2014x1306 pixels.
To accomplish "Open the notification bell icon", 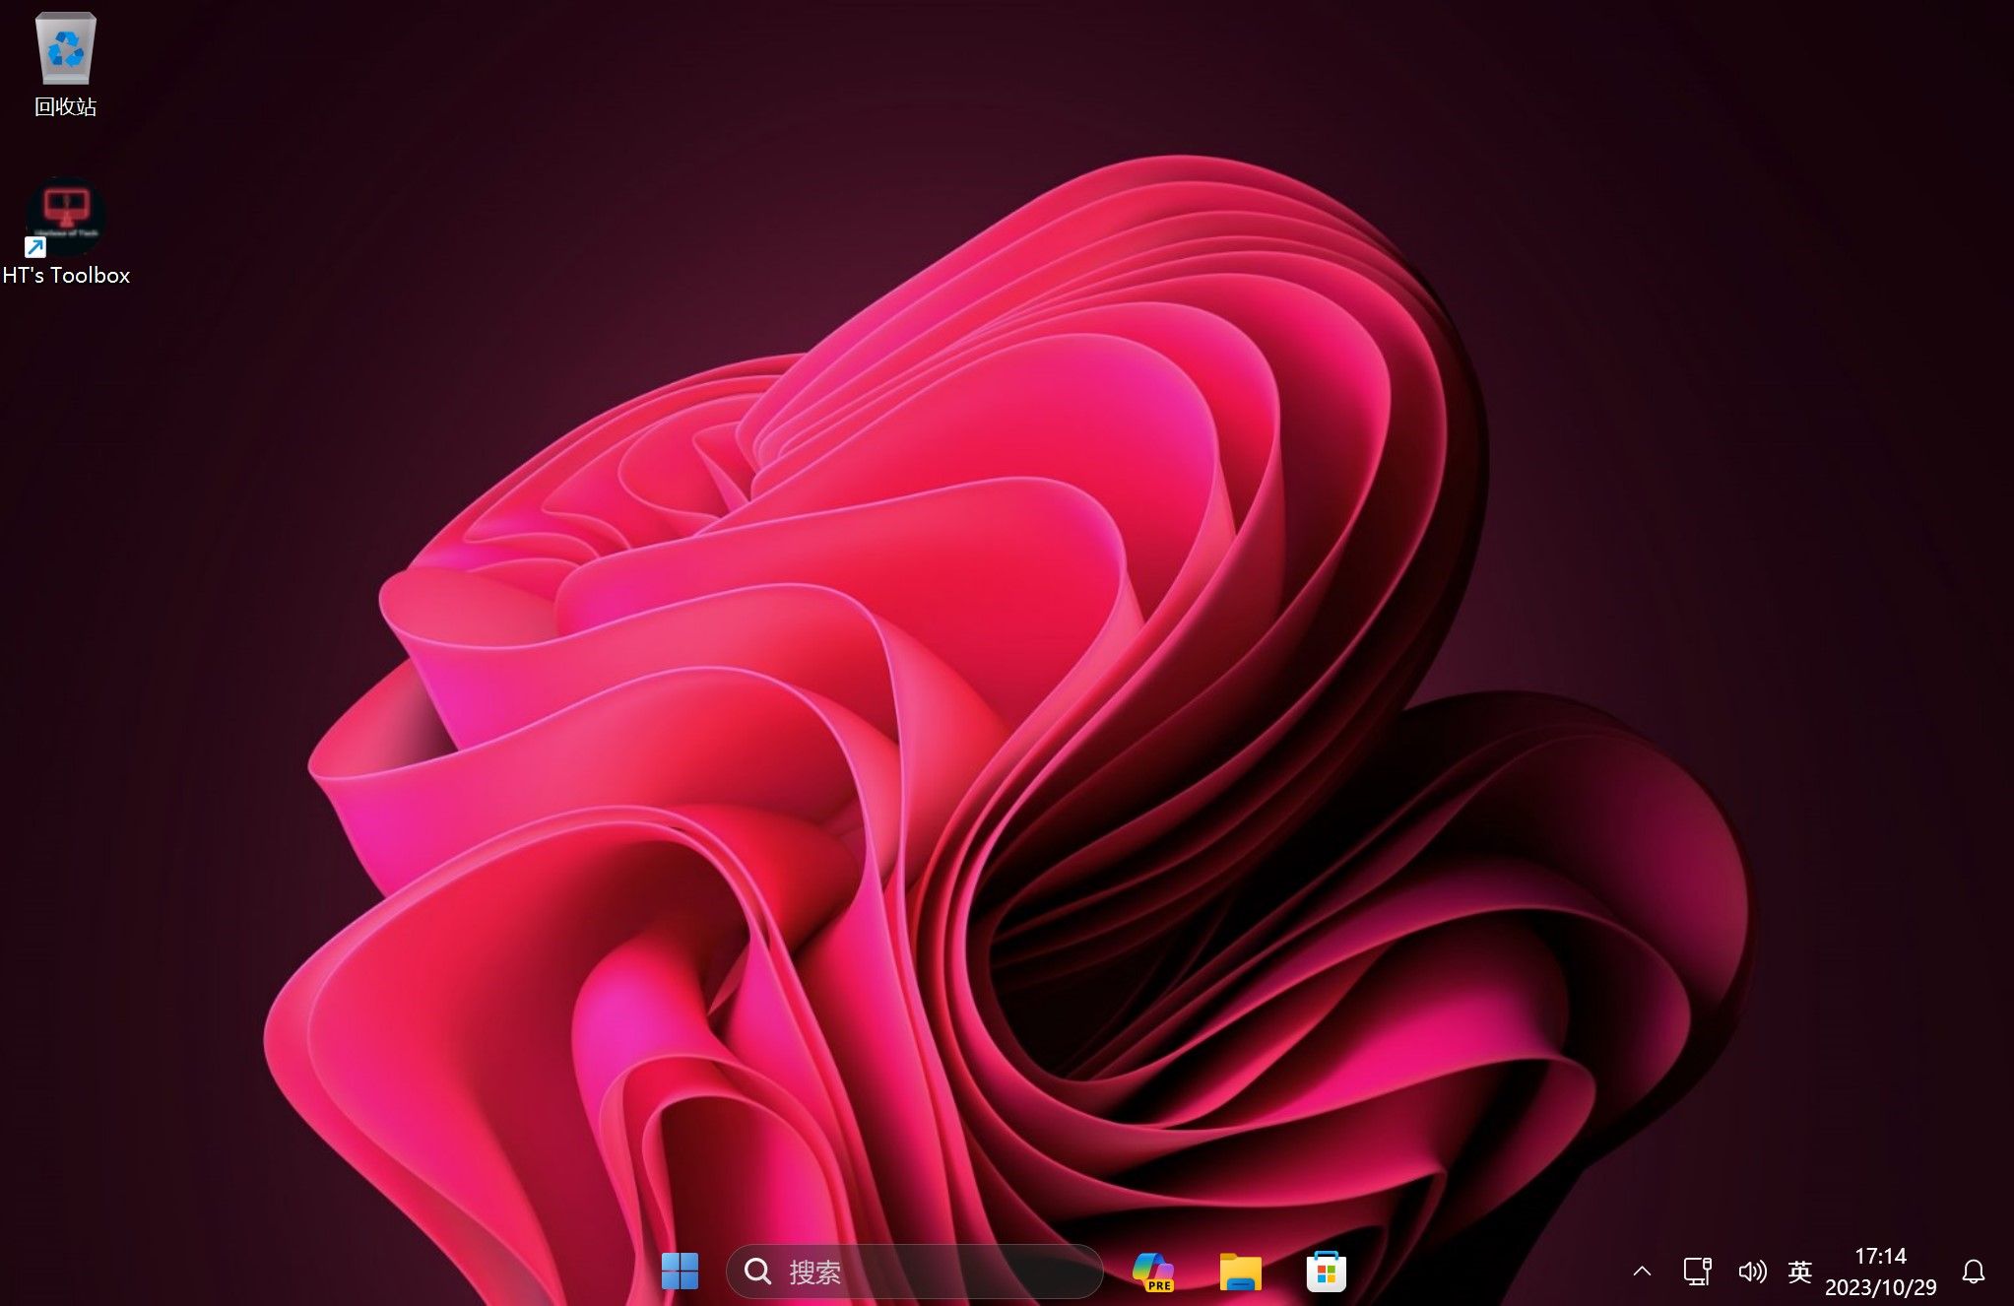I will 1973,1272.
